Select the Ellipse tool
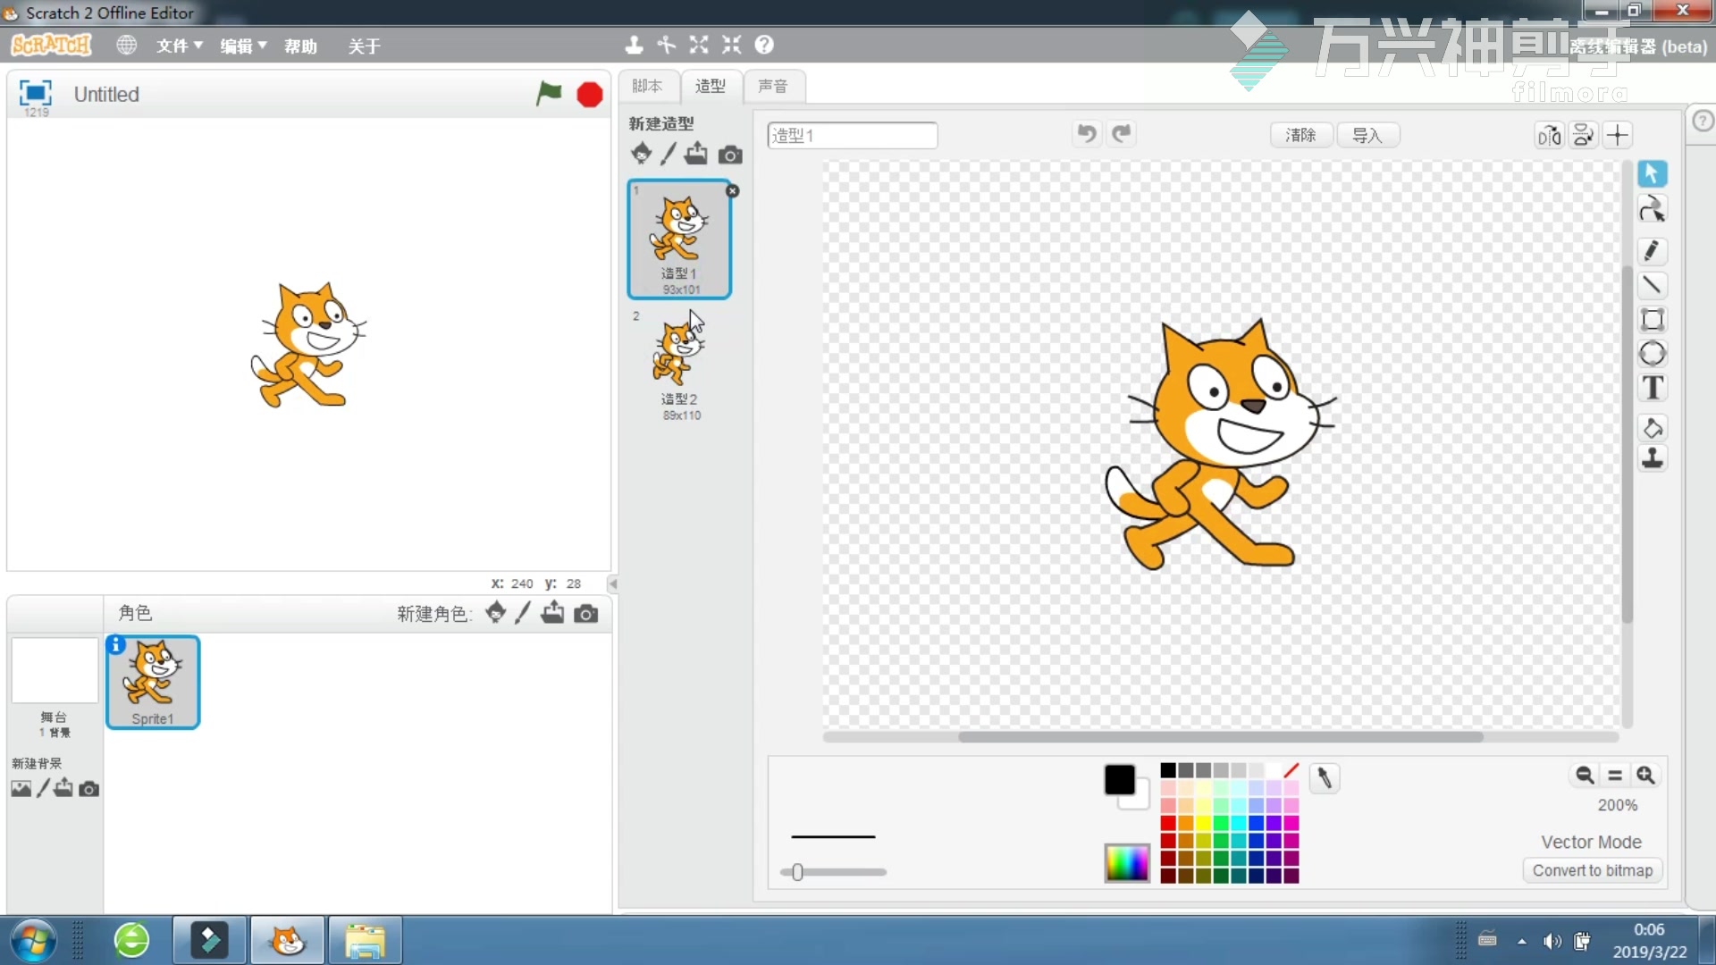This screenshot has height=965, width=1716. tap(1652, 354)
